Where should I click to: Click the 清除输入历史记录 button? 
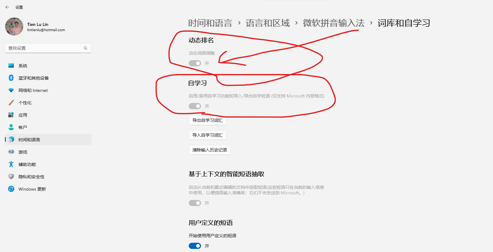(210, 150)
